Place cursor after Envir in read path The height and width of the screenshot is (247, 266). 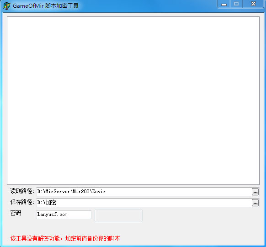(106, 192)
